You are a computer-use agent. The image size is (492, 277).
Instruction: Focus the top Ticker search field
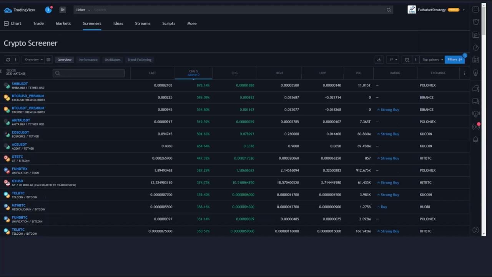[238, 10]
